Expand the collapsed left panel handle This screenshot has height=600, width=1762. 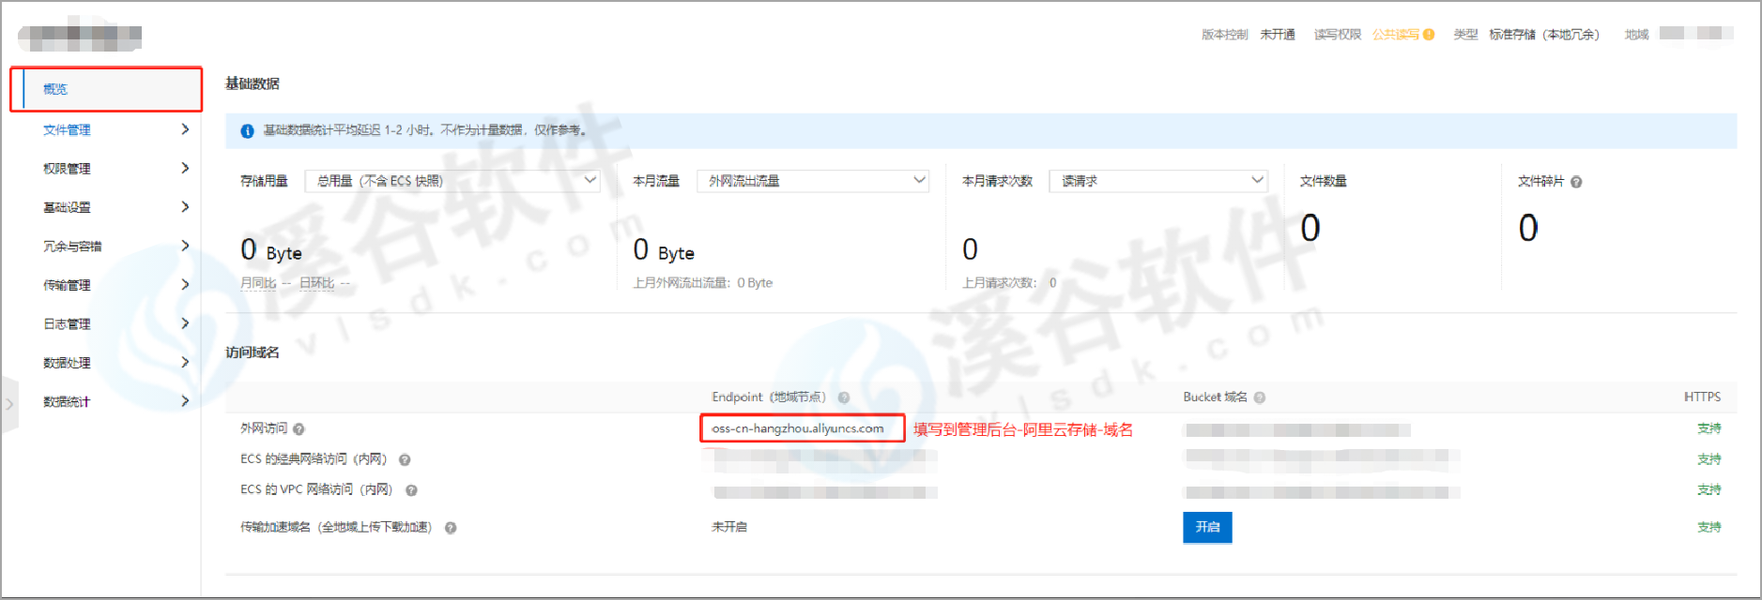[9, 404]
